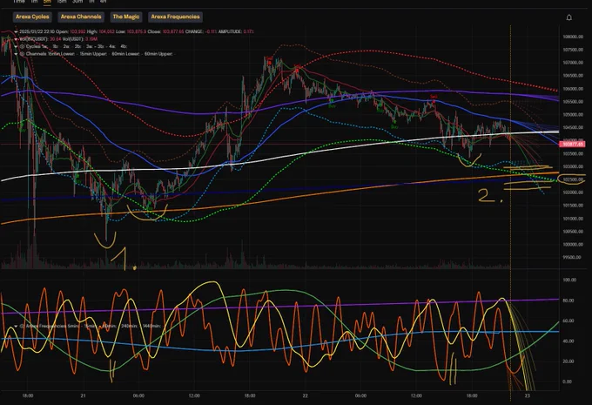Click the 0.00 oscillator axis label
This screenshot has width=592, height=405.
click(568, 381)
